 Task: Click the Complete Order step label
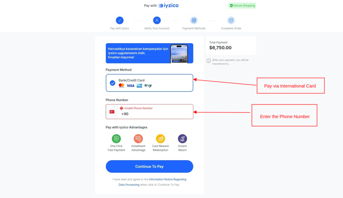231,28
